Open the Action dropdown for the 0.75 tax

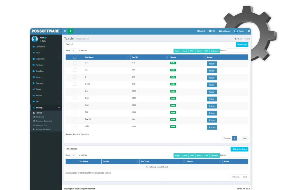click(212, 64)
